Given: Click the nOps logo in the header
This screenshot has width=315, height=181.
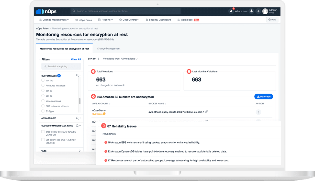Looking at the screenshot, I should point(46,11).
